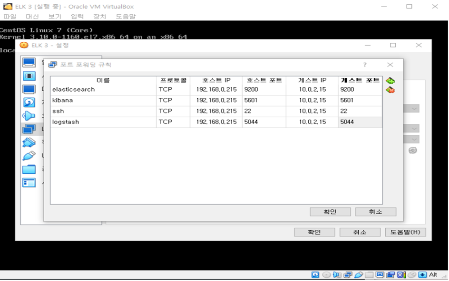Sort by 게스트 포트 column header
The width and height of the screenshot is (449, 281).
click(x=360, y=80)
